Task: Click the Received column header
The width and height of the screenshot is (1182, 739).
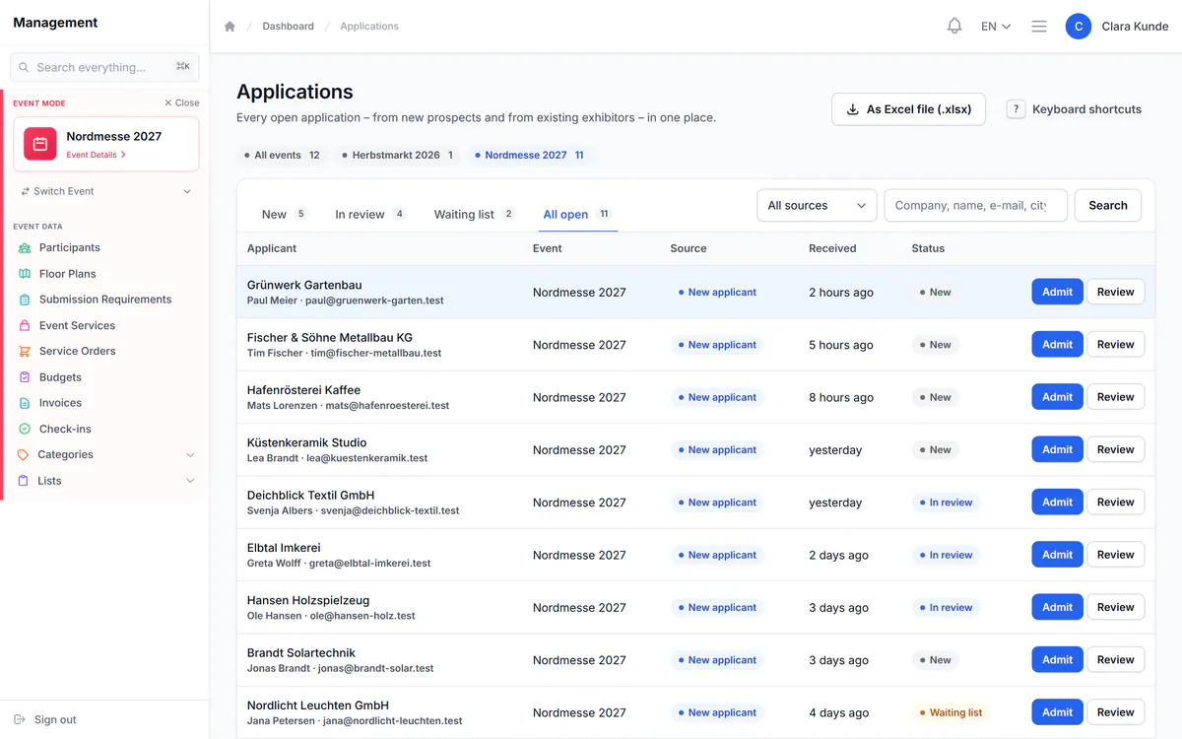Action: pyautogui.click(x=832, y=248)
